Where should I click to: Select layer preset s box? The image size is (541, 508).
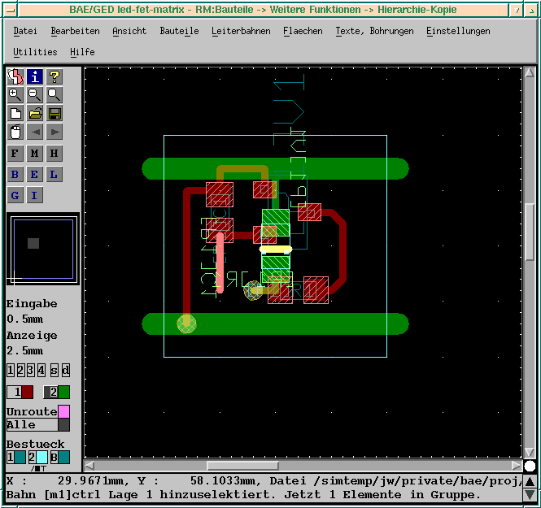point(55,371)
